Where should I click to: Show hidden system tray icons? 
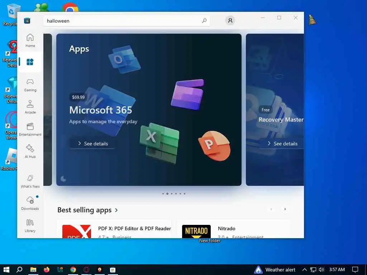[304, 270]
